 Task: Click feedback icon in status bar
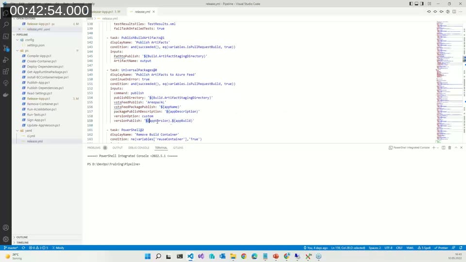453,248
